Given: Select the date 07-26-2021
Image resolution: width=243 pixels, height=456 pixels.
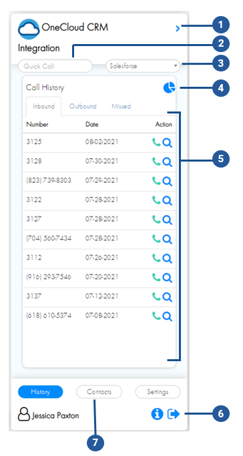Looking at the screenshot, I should (x=101, y=257).
